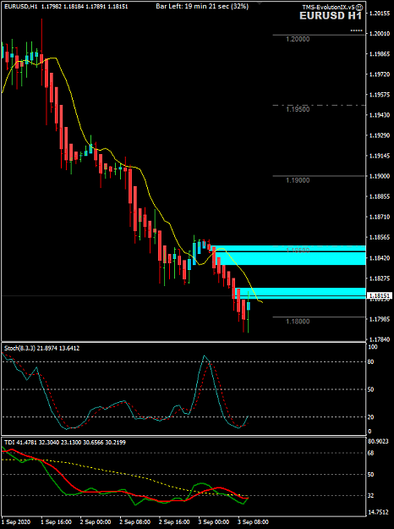
Task: Click the 2 Sep 16:00 time label
Action: tap(175, 522)
